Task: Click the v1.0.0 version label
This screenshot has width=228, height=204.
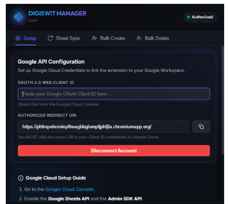Action: tap(33, 21)
